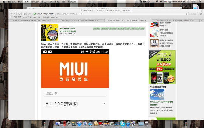This screenshot has width=204, height=128.
Task: Click the HTC J $16,900 advertisement
Action: [x=162, y=68]
